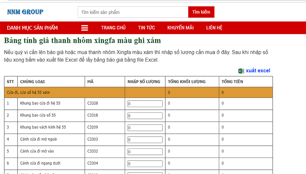Select the 'Khung bao vách kính hệ 55' cell
This screenshot has height=174, width=306.
click(x=51, y=128)
